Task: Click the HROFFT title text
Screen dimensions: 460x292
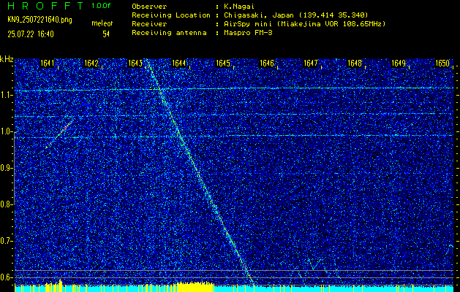Action: click(45, 7)
